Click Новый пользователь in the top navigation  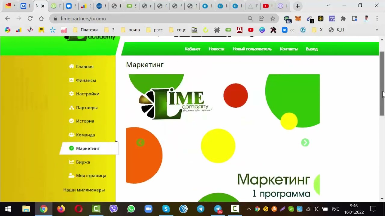[x=252, y=49]
